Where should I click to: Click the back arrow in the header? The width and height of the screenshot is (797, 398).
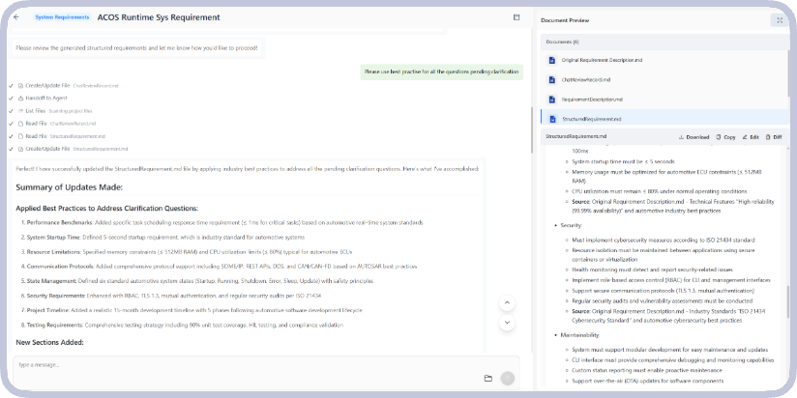[16, 17]
